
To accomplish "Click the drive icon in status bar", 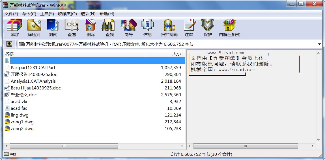I will pos(7,154).
